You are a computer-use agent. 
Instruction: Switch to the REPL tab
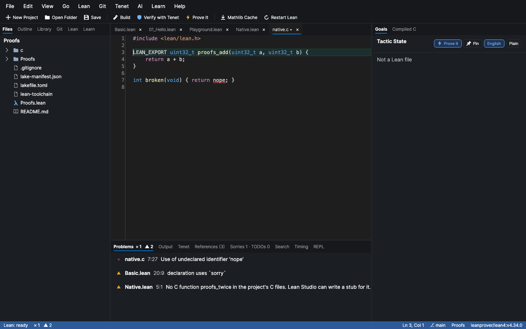tap(319, 247)
